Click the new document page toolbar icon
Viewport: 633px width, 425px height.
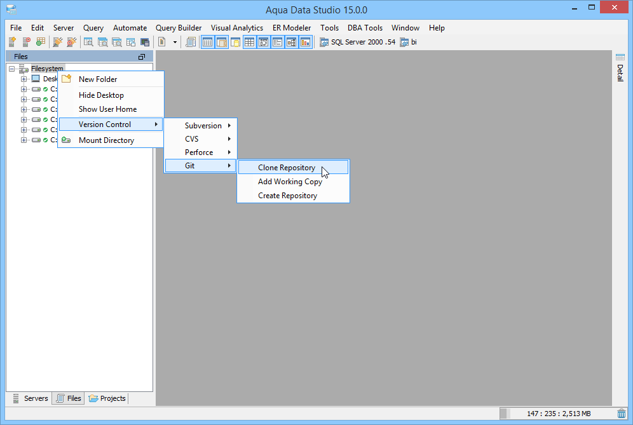tap(162, 41)
